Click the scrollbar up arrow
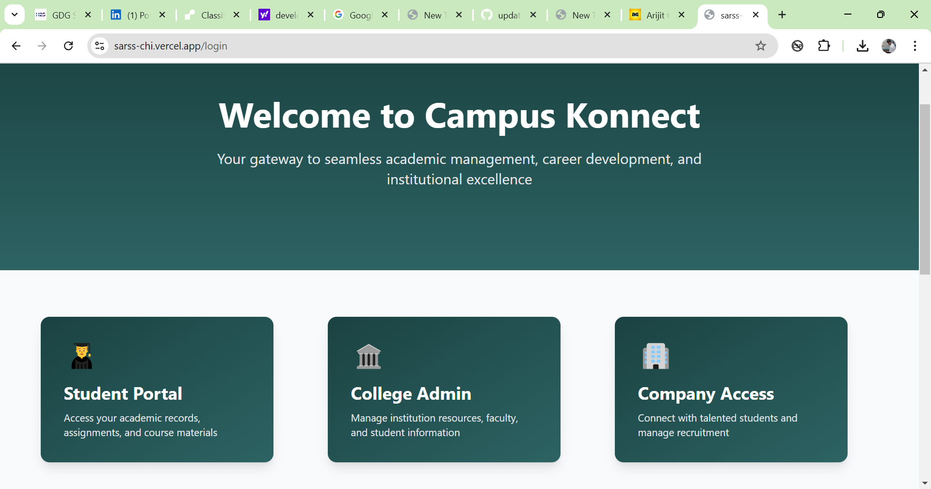 pos(925,70)
